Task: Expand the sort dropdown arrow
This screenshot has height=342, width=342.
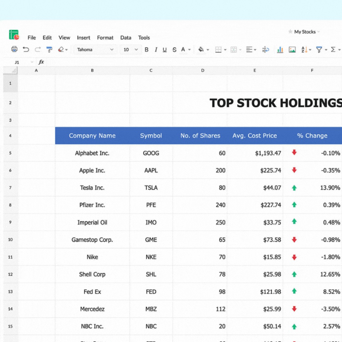Action: 310,50
